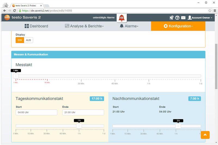Turn display off with AUS
This screenshot has width=218, height=145.
pyautogui.click(x=28, y=40)
